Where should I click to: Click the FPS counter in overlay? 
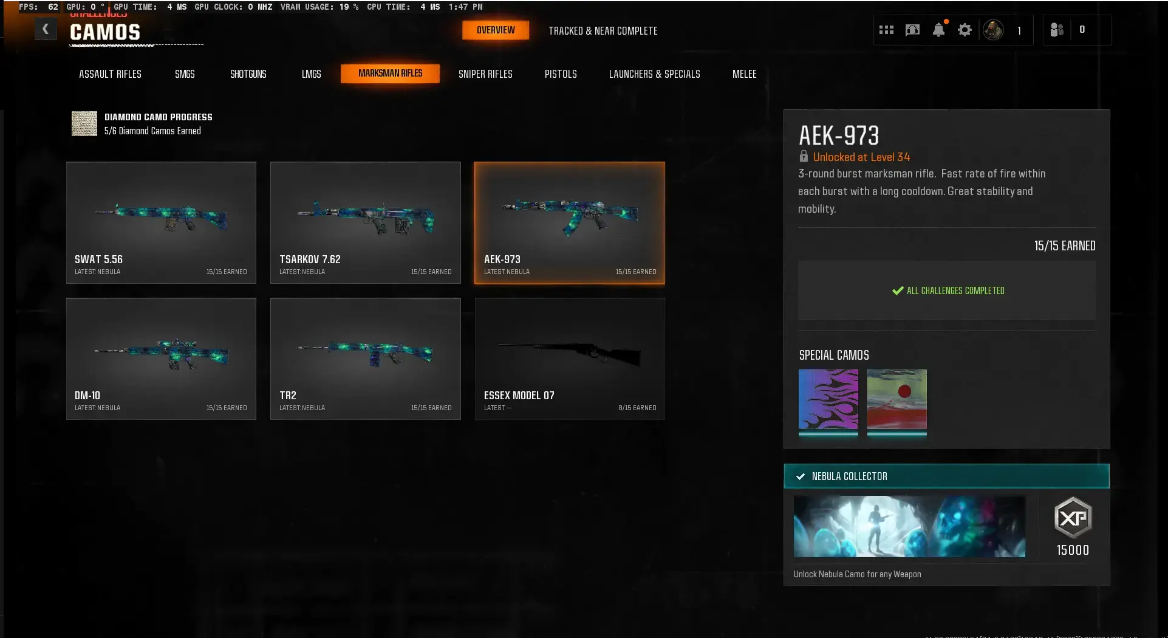38,7
